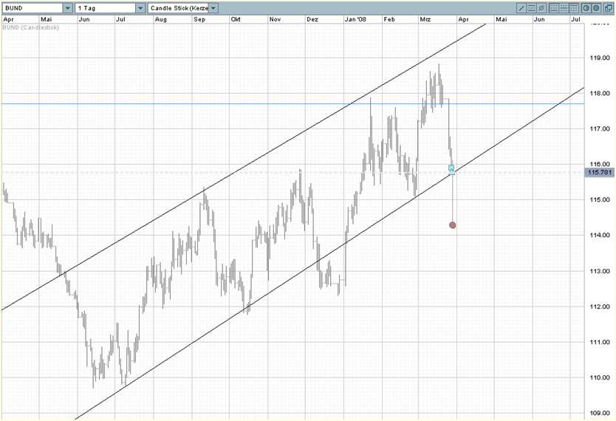Click the 'Jan '08' date axis label
The height and width of the screenshot is (421, 616).
355,19
